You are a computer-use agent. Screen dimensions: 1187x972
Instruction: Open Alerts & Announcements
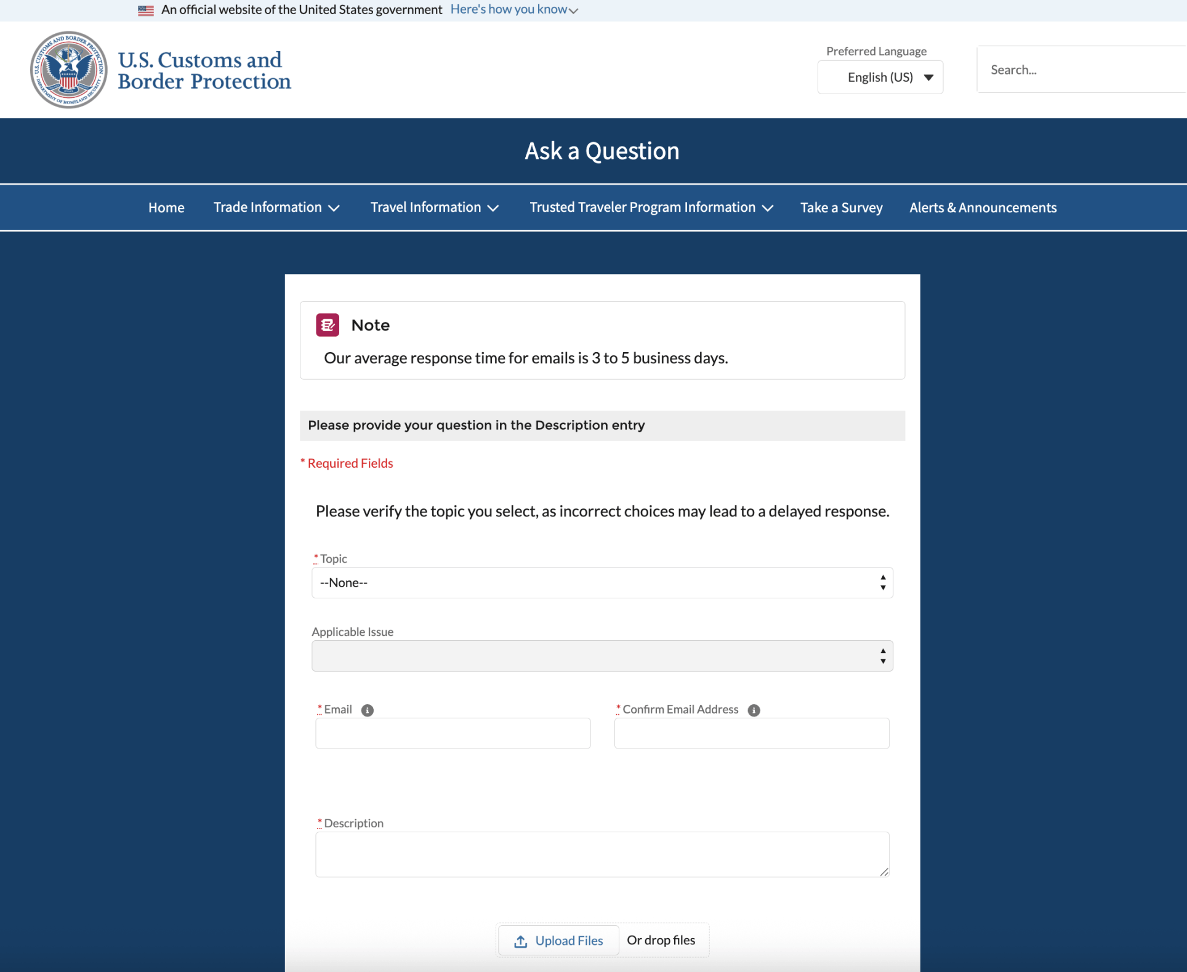pos(983,207)
